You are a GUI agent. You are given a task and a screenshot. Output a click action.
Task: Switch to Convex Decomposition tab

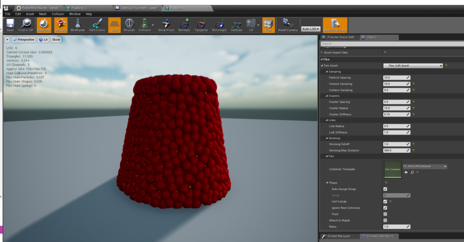tap(380, 236)
